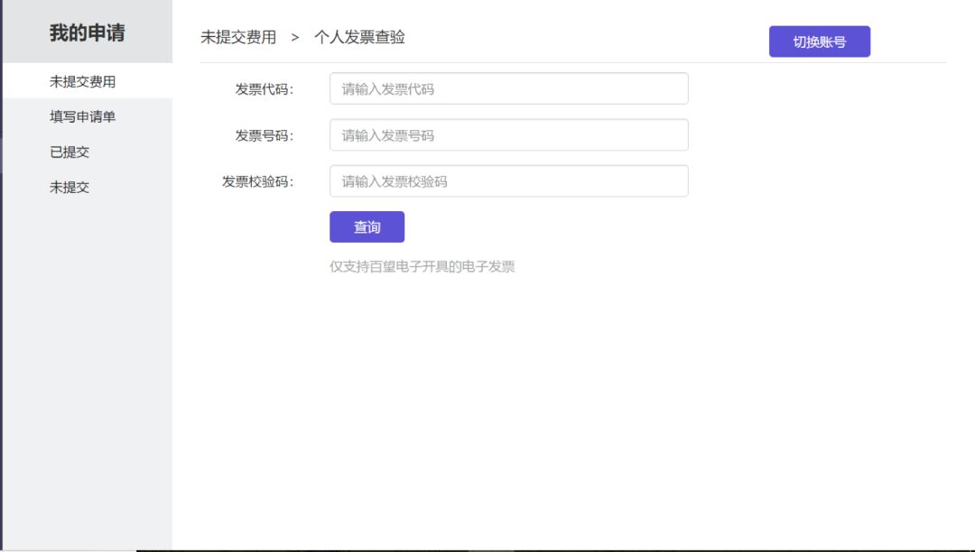Click the 发票代码 field label
Screen dimensions: 975x552
[264, 89]
